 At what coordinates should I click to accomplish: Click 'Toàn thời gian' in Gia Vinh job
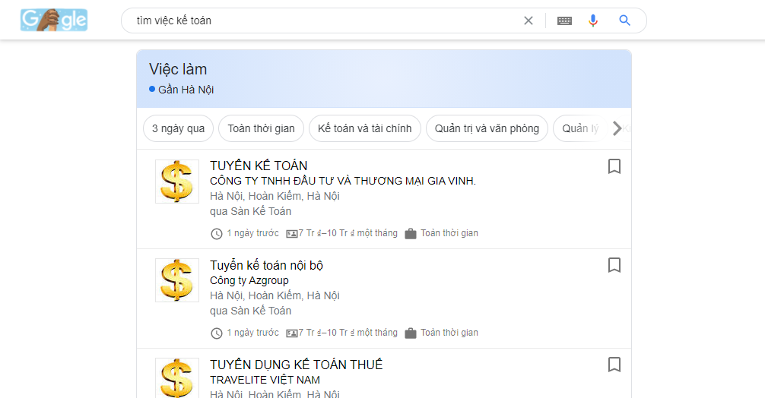(449, 233)
